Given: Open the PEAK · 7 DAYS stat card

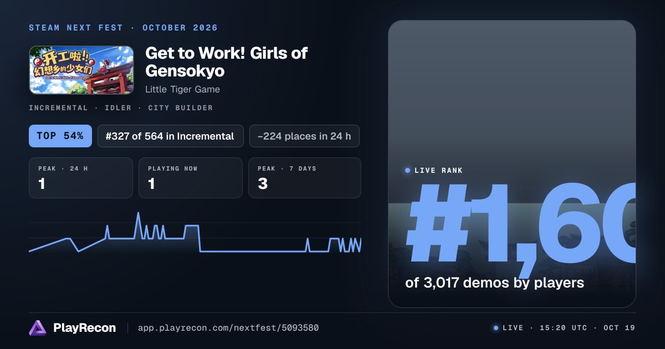Looking at the screenshot, I should tap(305, 178).
